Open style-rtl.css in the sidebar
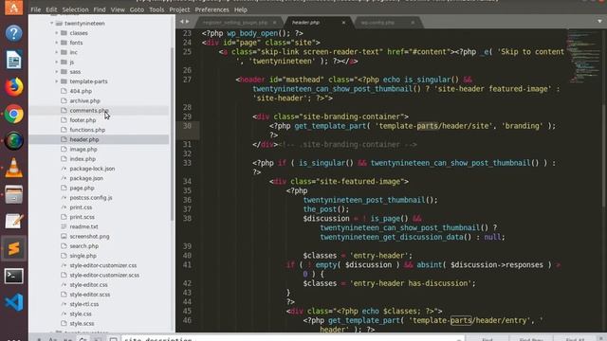 [84, 304]
